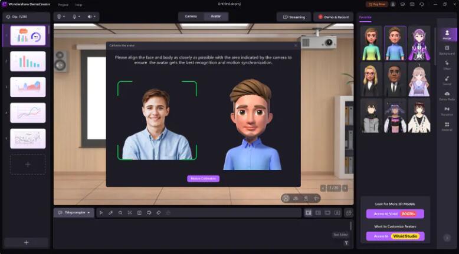The image size is (459, 254).
Task: Open the speaker volume dropdown
Action: pyautogui.click(x=91, y=16)
